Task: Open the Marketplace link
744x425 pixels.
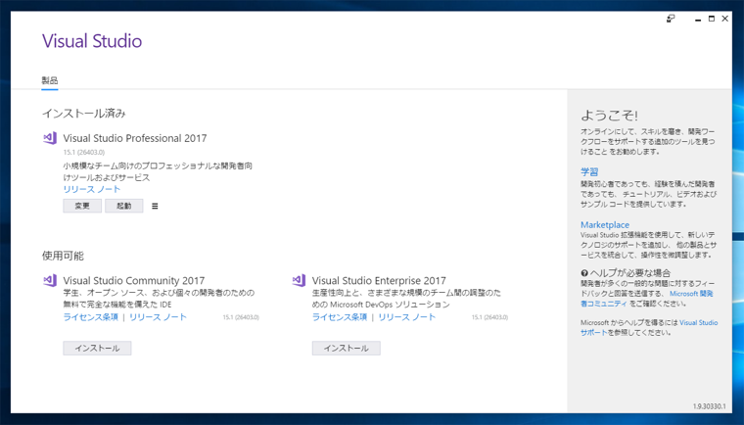Action: pyautogui.click(x=605, y=224)
